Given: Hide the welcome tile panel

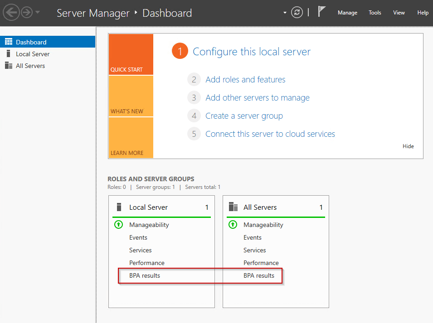Looking at the screenshot, I should pyautogui.click(x=408, y=146).
